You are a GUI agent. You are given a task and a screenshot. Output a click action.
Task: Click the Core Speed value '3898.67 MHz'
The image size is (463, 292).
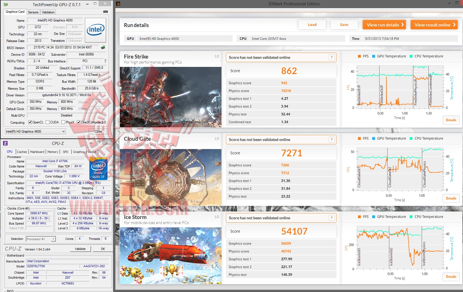coord(39,213)
